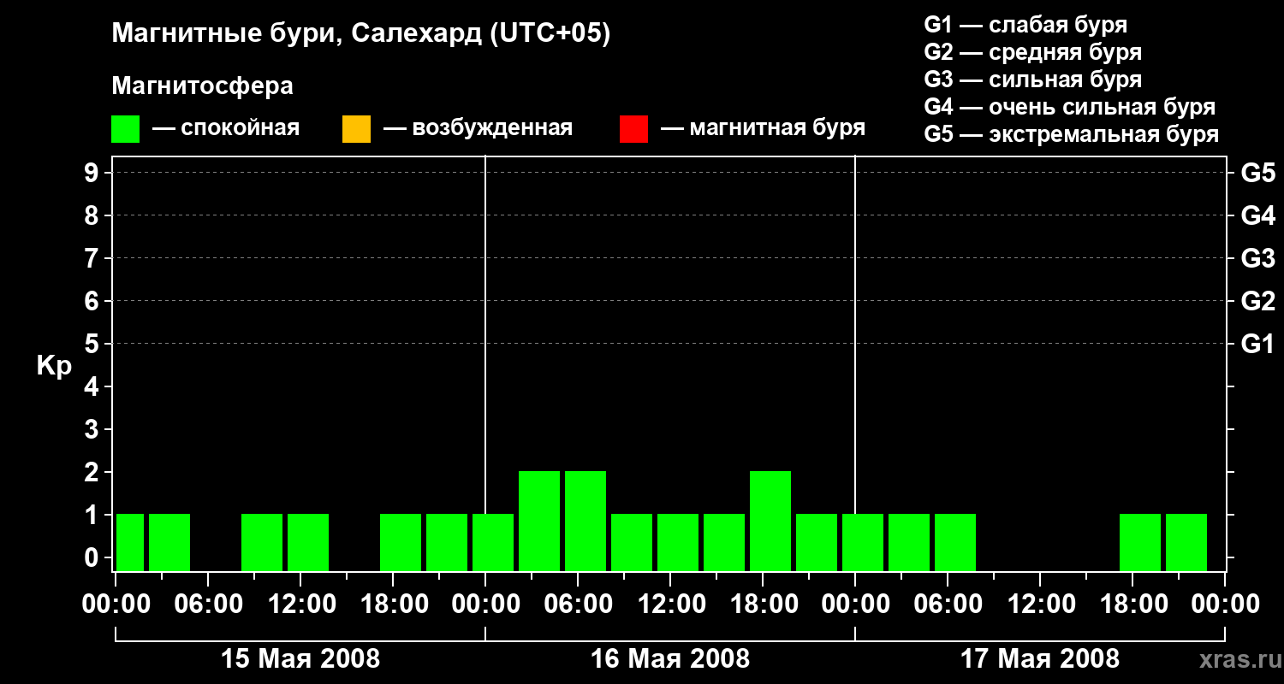Click the orange 'возбужденная' legend swatch
The image size is (1284, 684).
pos(356,129)
